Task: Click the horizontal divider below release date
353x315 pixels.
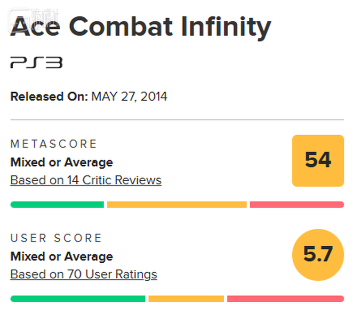Action: [177, 120]
